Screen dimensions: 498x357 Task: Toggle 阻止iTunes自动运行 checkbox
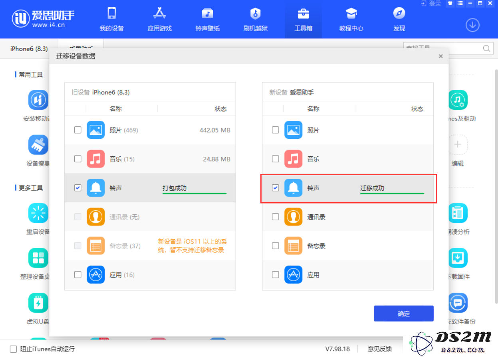point(14,349)
